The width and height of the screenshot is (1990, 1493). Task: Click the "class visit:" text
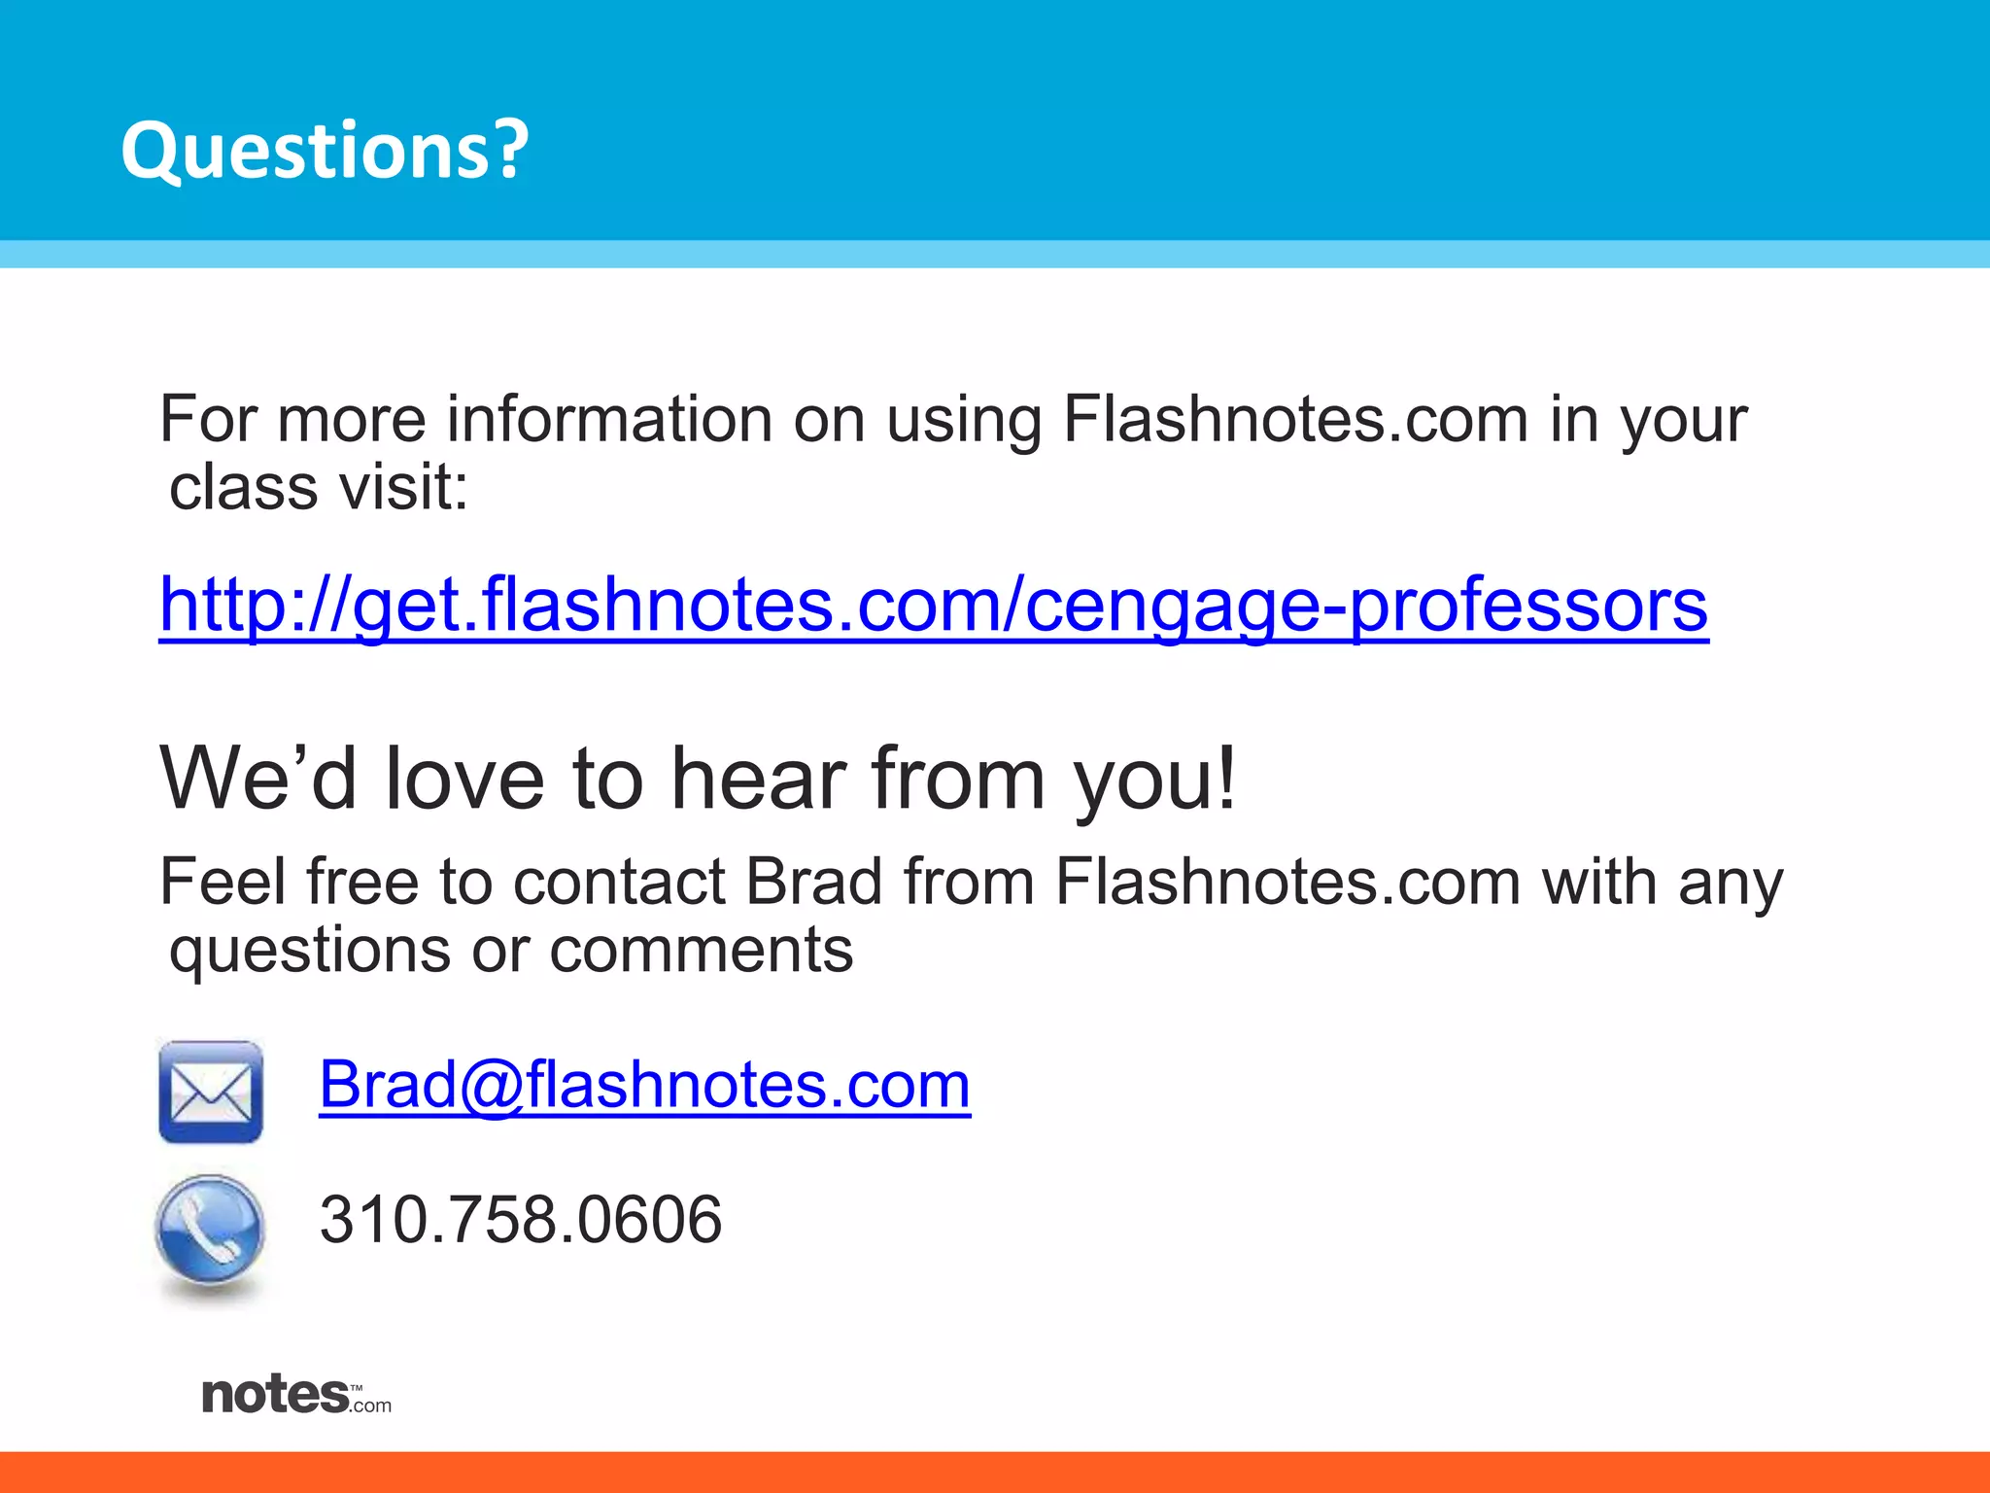[319, 487]
